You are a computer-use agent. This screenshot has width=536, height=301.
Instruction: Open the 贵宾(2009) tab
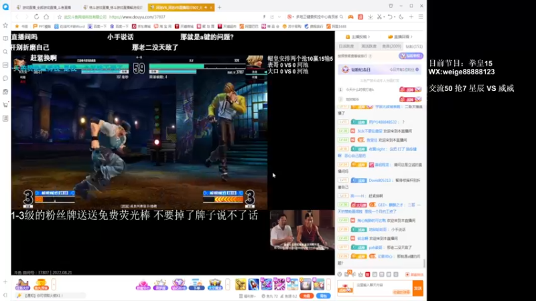392,46
